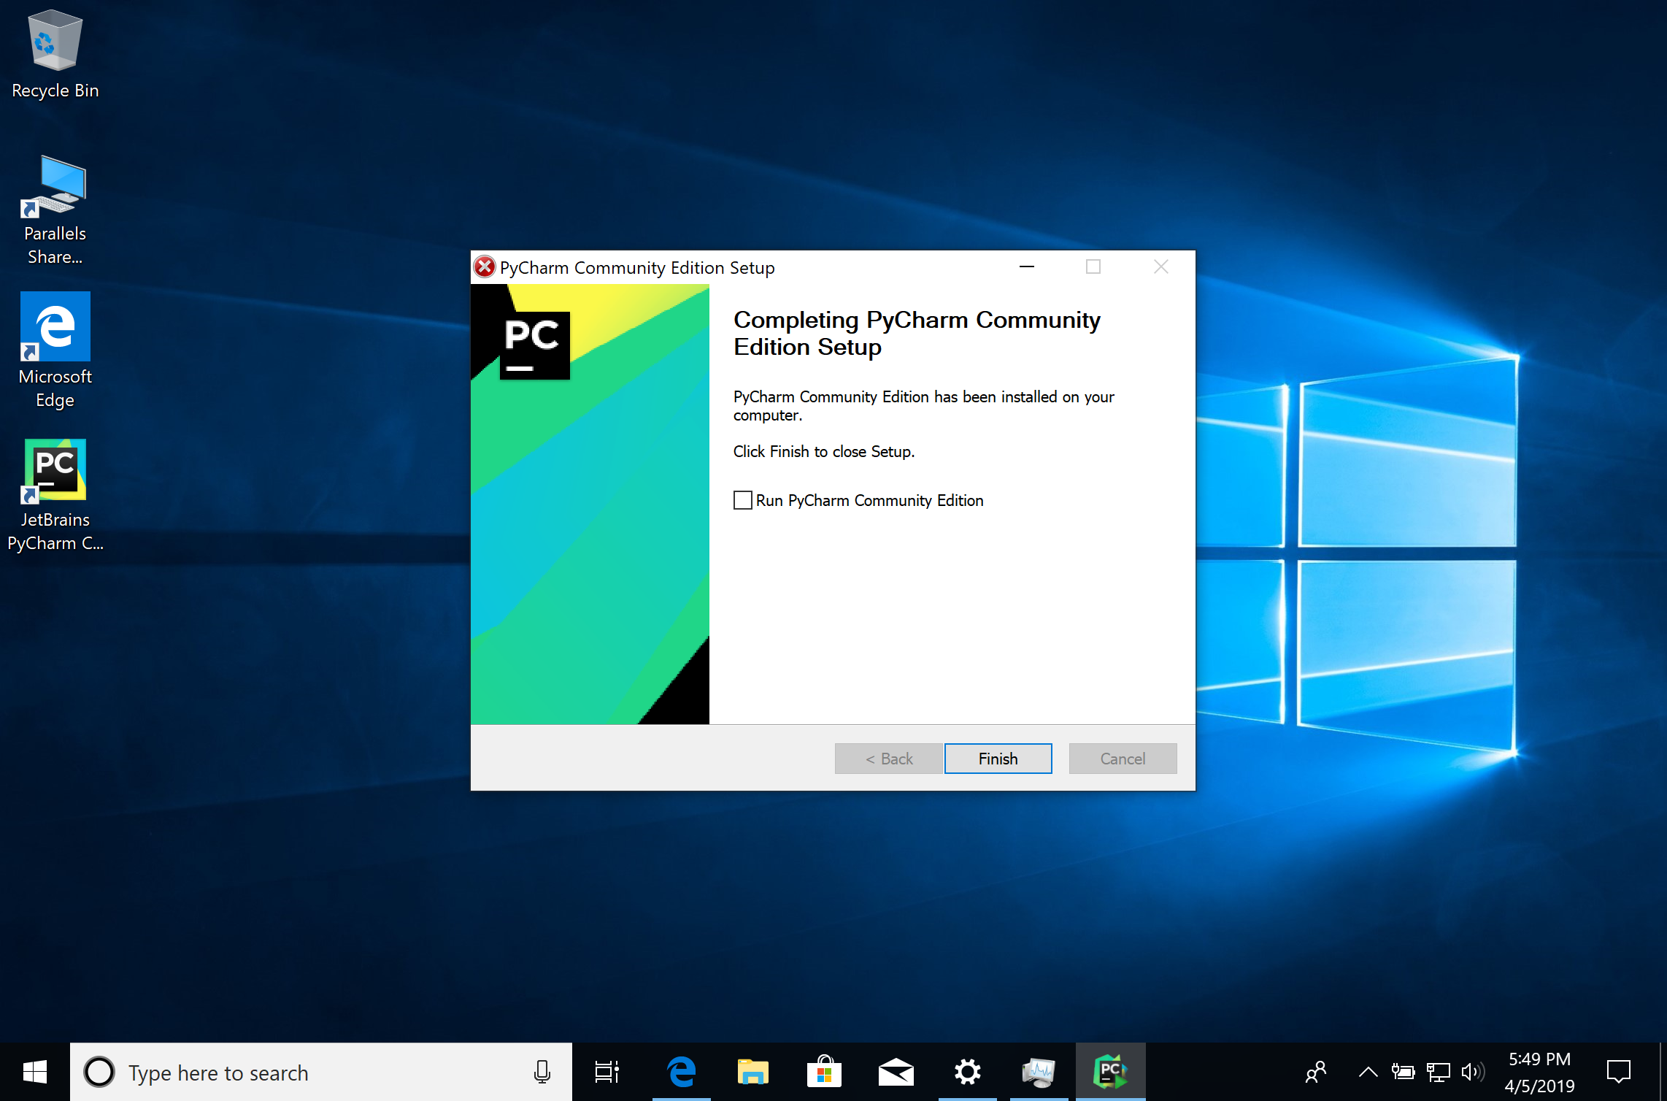Click the Show Desktop sliver on taskbar

click(x=1663, y=1072)
